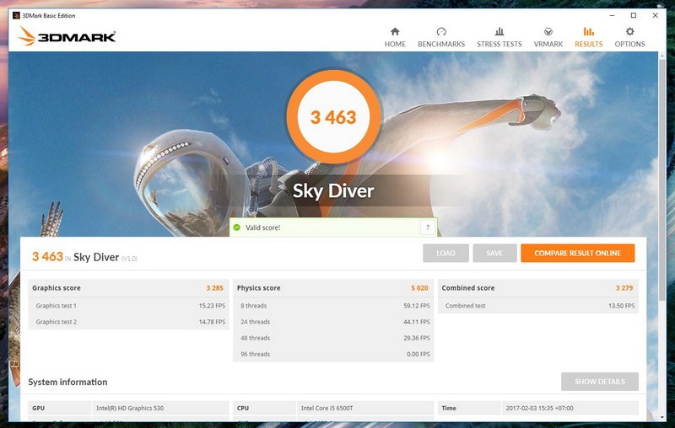
Task: Click the orange 3 463 score circle
Action: click(x=333, y=118)
